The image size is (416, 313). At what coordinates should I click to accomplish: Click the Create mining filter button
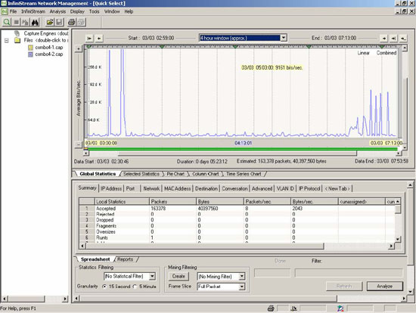click(x=179, y=276)
